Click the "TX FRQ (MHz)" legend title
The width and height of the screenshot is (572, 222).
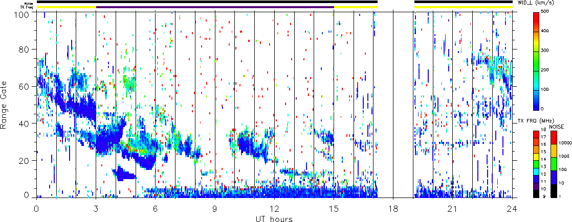click(x=536, y=121)
